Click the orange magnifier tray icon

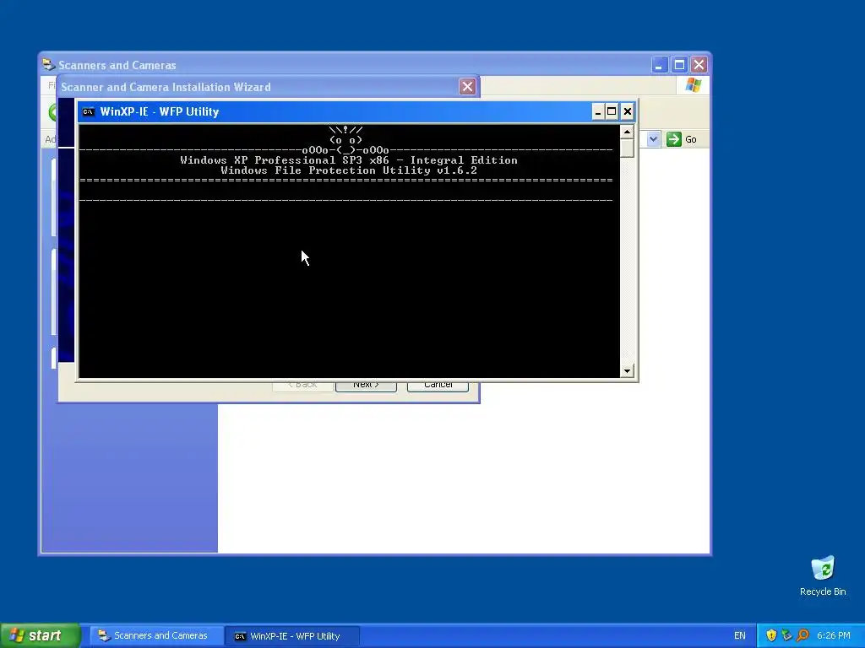[x=802, y=635]
